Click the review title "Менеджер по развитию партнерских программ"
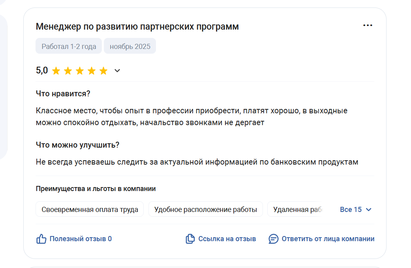Image resolution: width=411 pixels, height=268 pixels. pos(137,26)
